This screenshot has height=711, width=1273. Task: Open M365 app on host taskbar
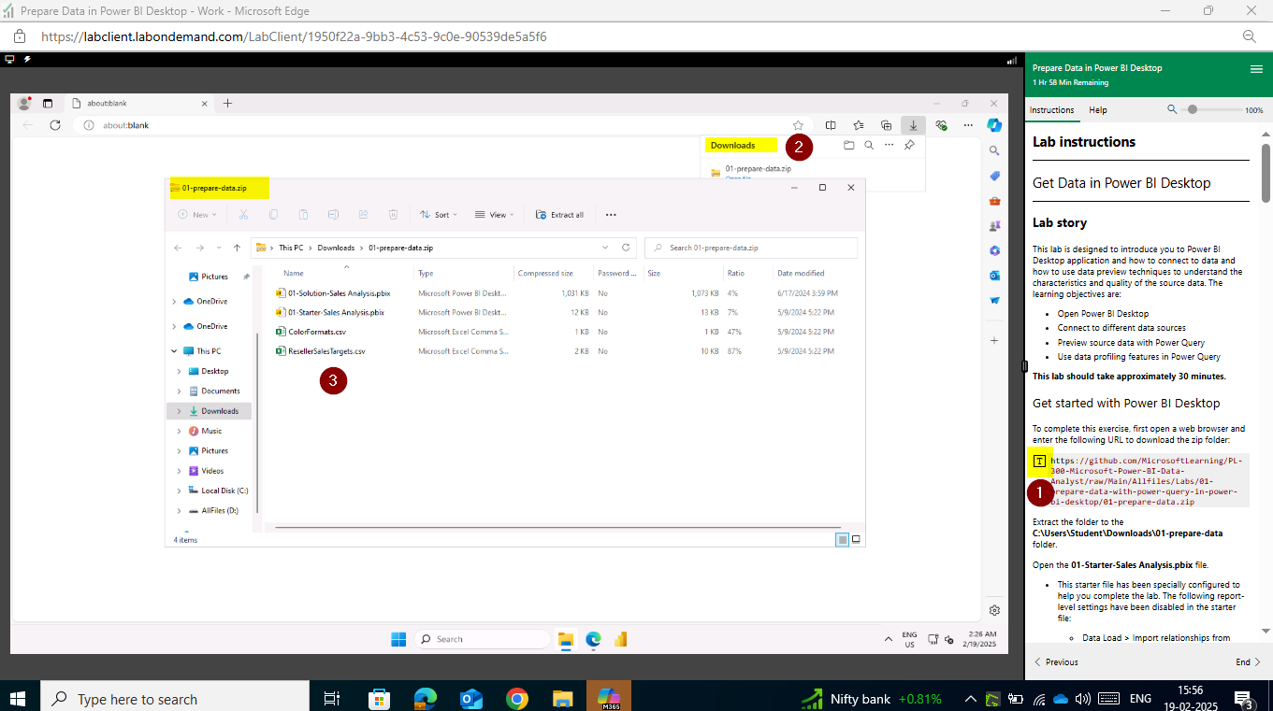(609, 698)
